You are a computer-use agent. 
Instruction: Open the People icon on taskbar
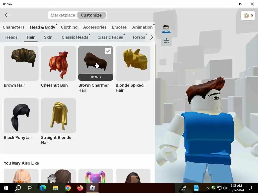pyautogui.click(x=184, y=188)
